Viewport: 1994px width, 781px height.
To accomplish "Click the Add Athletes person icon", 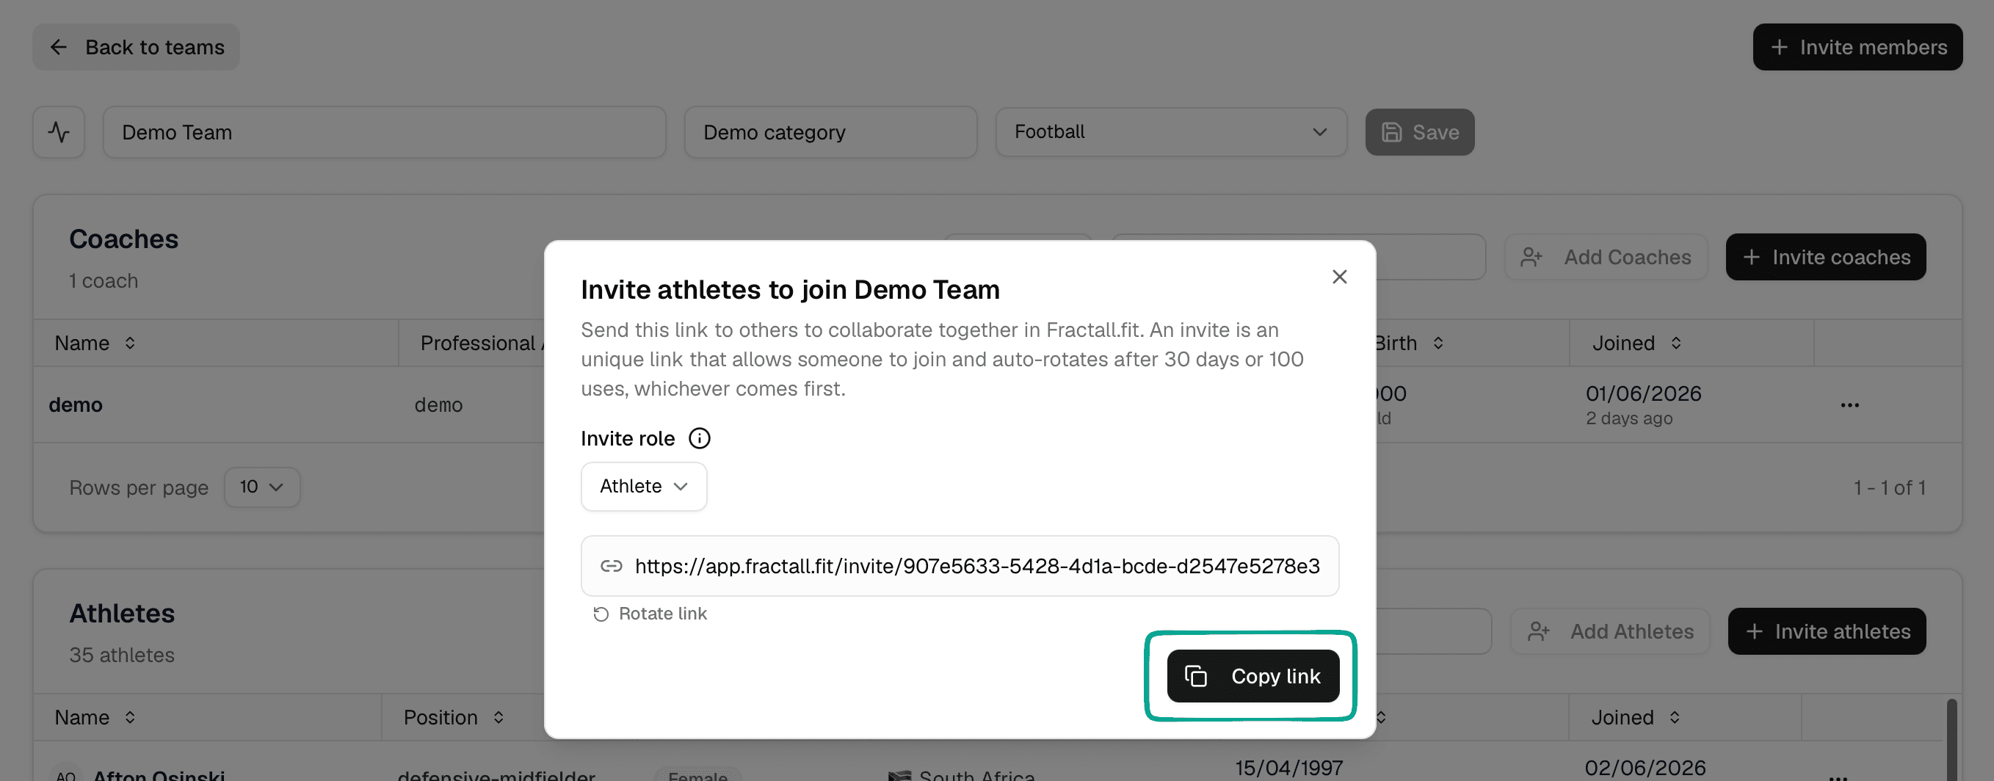I will pos(1538,631).
